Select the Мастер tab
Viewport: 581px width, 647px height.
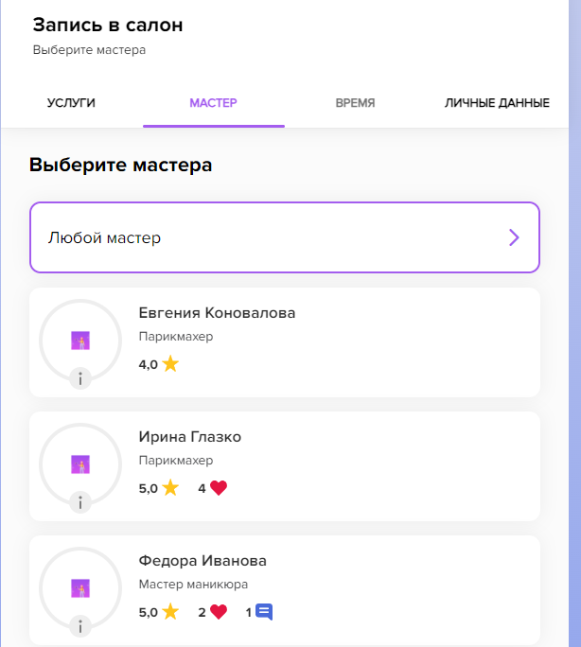coord(213,103)
